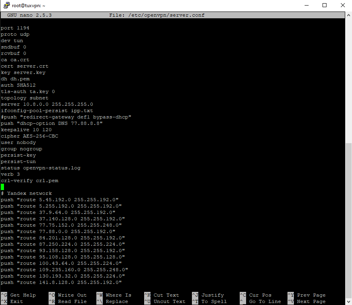Click the 'topology subnet' line
The height and width of the screenshot is (305, 352).
click(x=24, y=98)
